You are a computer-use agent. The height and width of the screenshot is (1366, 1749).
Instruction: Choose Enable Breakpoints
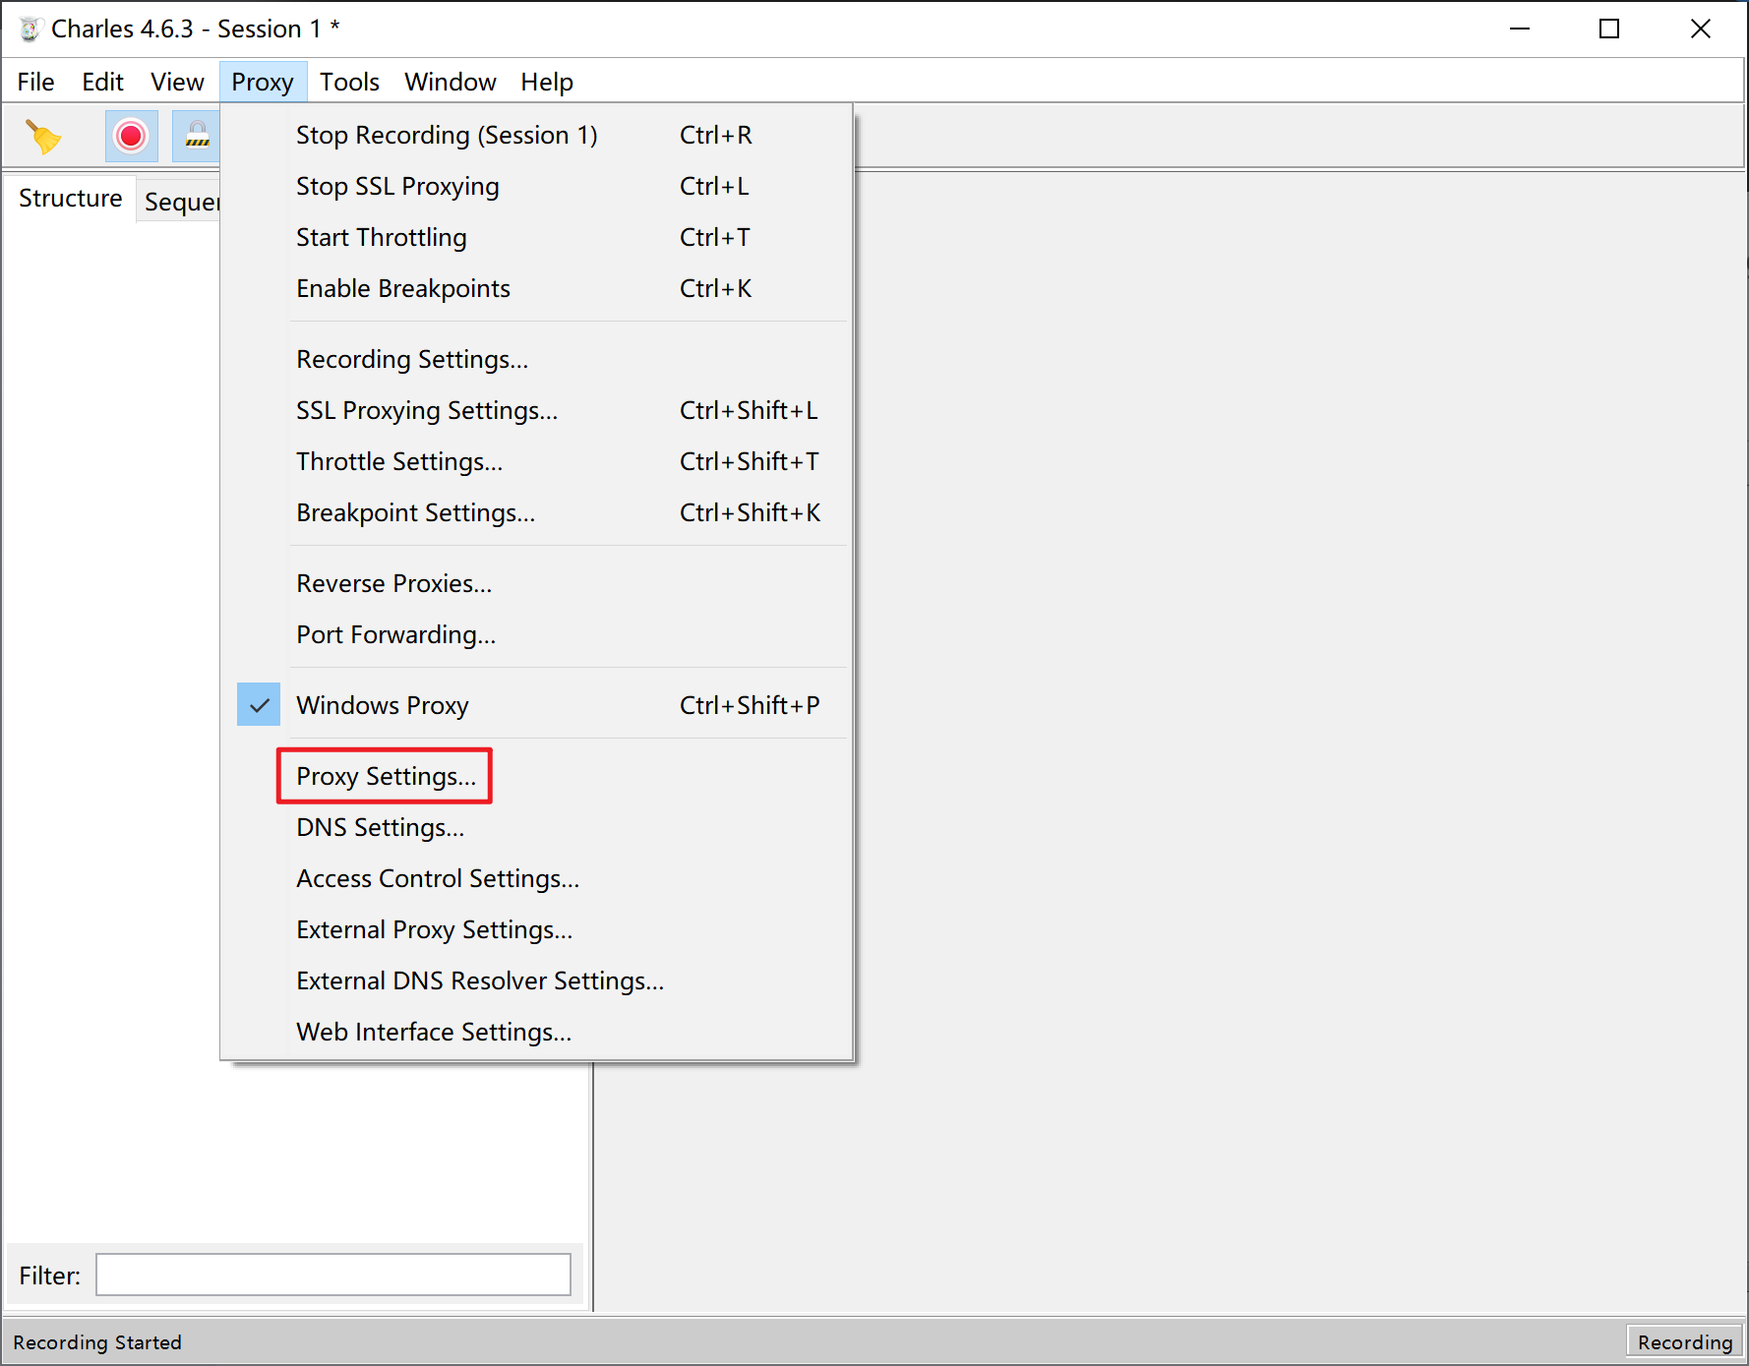point(536,288)
